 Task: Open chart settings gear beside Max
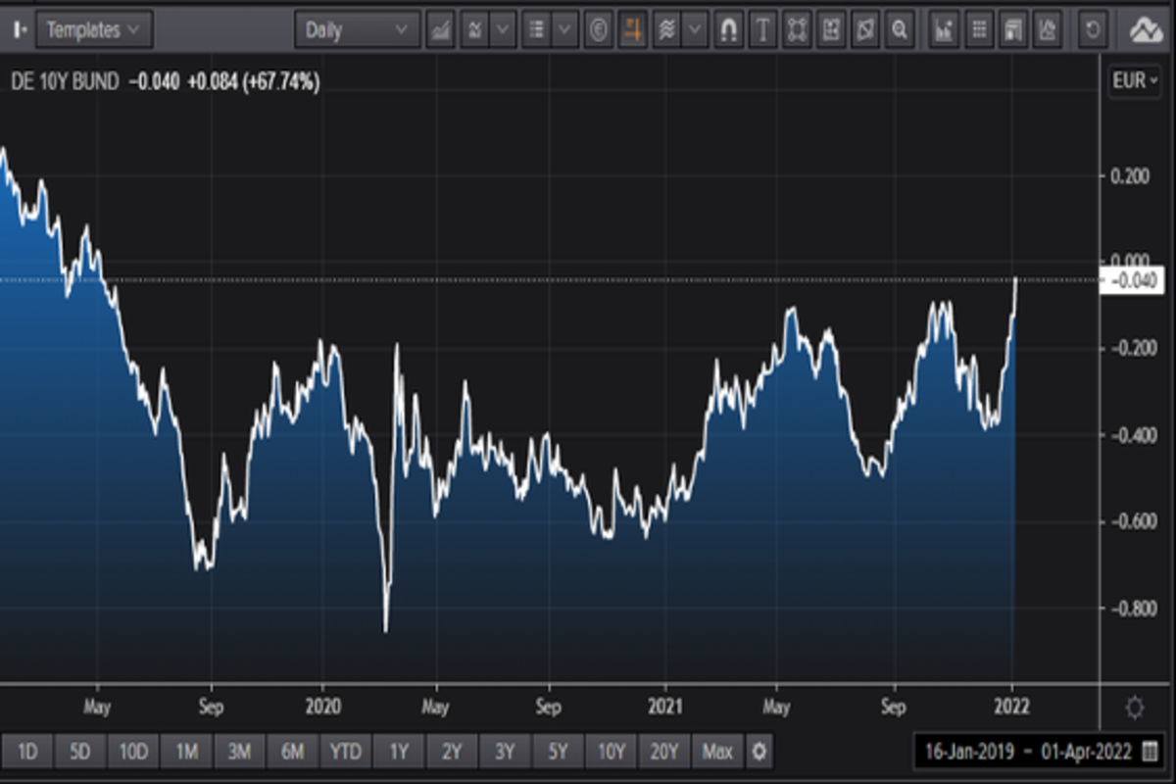[x=759, y=753]
